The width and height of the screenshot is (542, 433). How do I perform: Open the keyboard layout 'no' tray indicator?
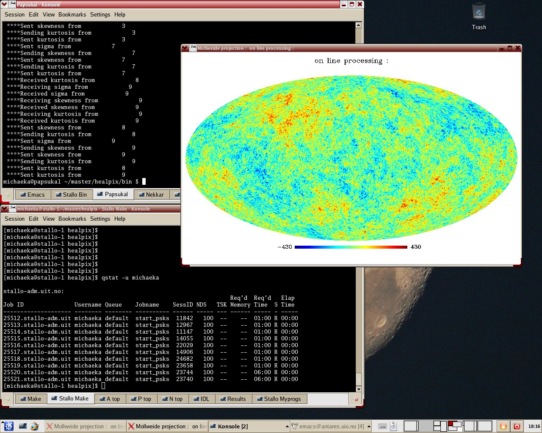point(382,426)
